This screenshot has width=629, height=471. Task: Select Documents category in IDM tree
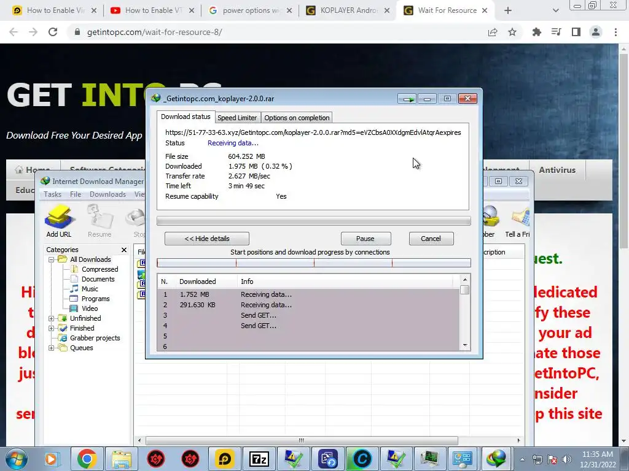click(x=98, y=279)
